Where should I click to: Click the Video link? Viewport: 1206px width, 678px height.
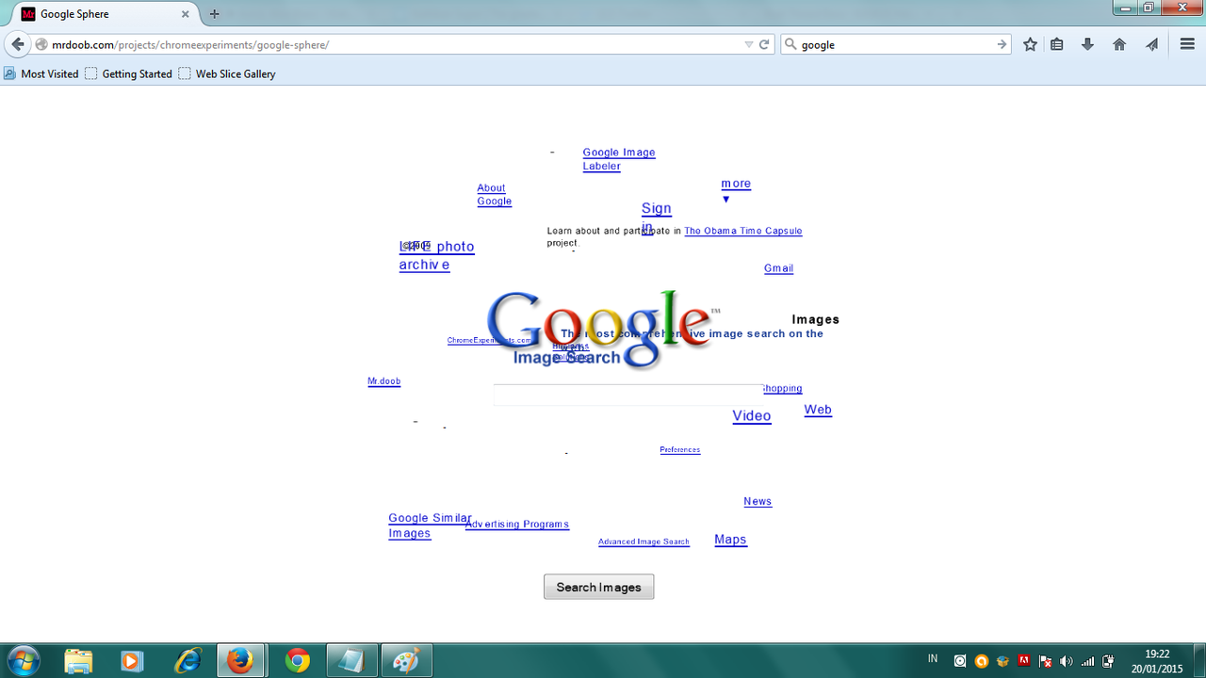[x=752, y=416]
